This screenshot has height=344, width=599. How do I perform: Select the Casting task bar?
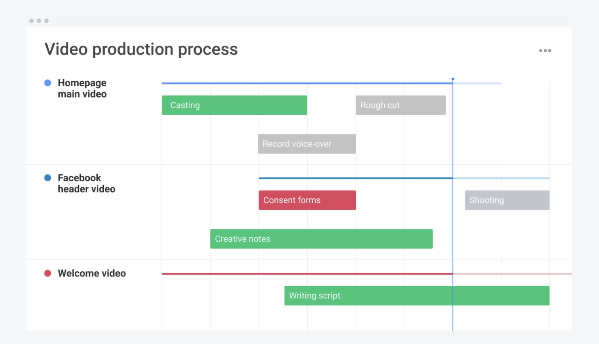tap(234, 105)
